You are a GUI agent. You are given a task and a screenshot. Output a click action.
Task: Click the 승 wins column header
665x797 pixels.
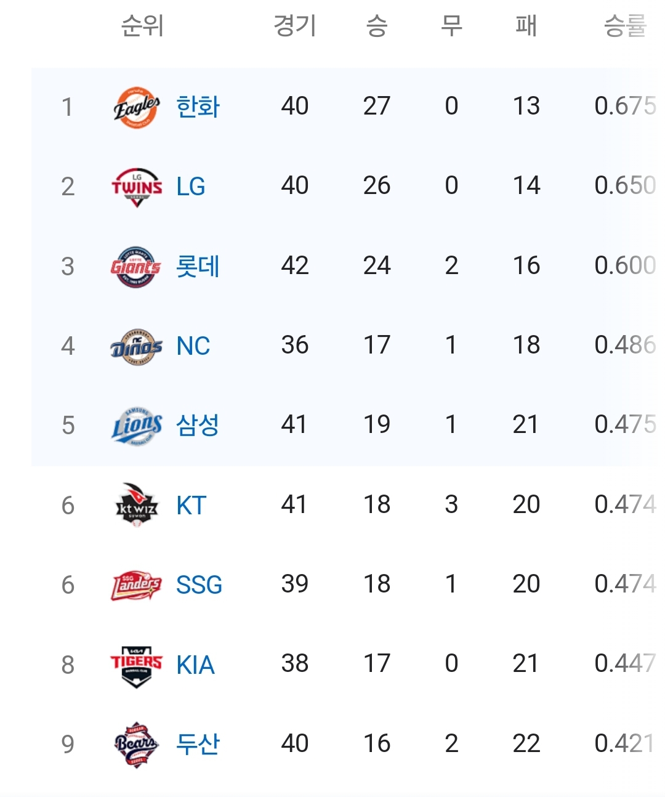[x=377, y=26]
